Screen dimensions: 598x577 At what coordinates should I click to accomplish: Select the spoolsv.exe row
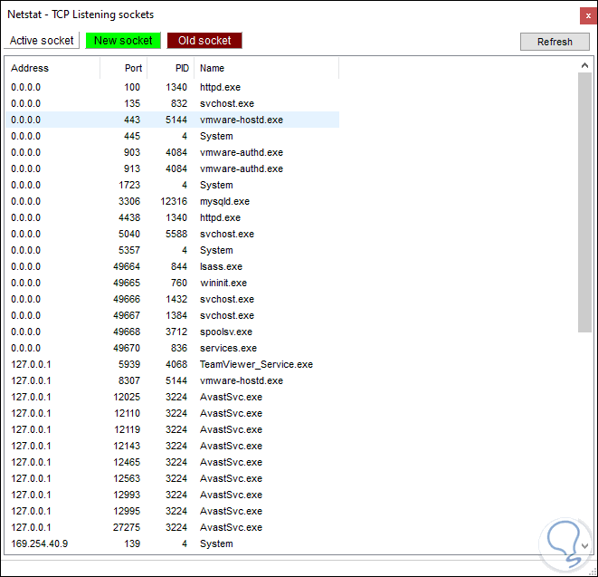coord(173,332)
